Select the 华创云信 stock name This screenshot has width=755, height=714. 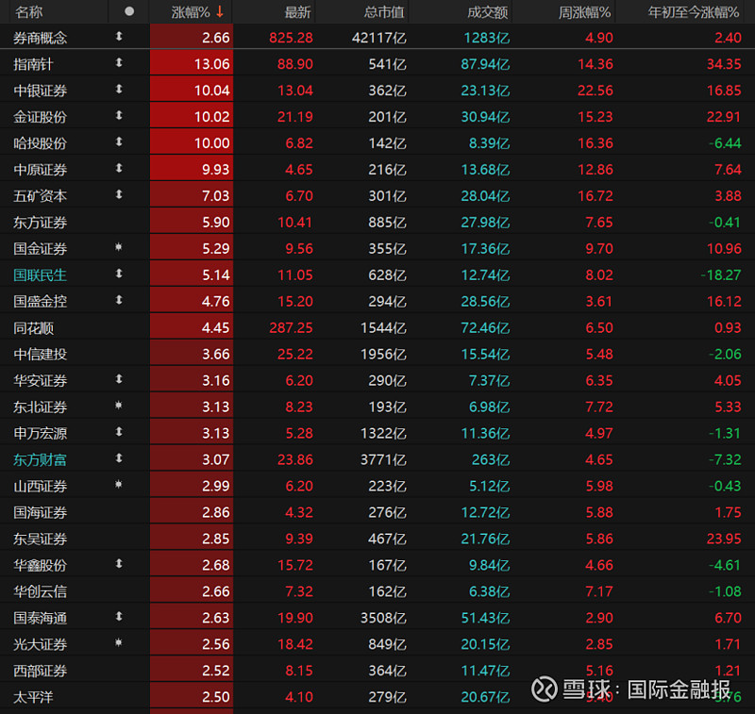(x=40, y=591)
